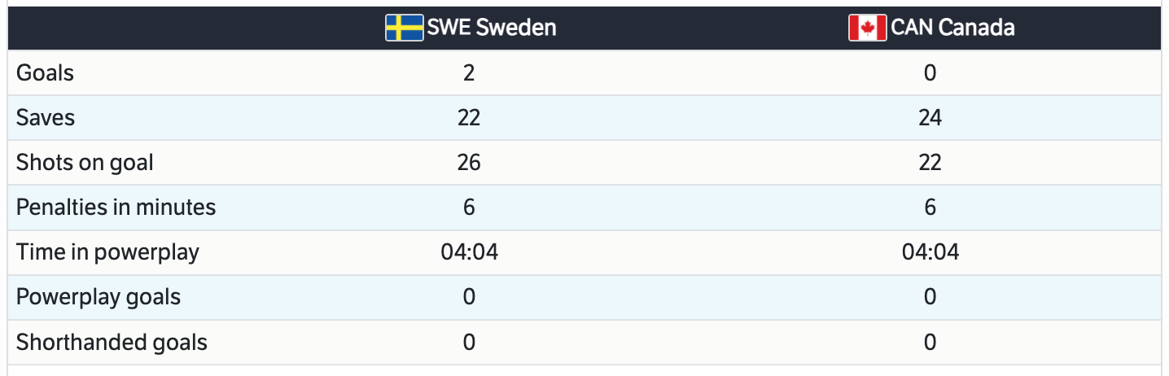This screenshot has width=1169, height=376.
Task: Click the Powerplay goals label
Action: pos(99,297)
